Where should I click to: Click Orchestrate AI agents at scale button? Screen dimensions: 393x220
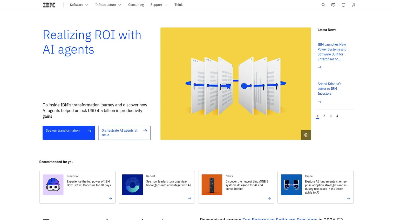coord(124,133)
